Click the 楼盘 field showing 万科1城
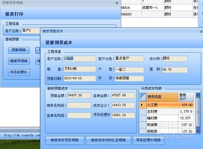This screenshot has width=203, height=149. pos(80,69)
